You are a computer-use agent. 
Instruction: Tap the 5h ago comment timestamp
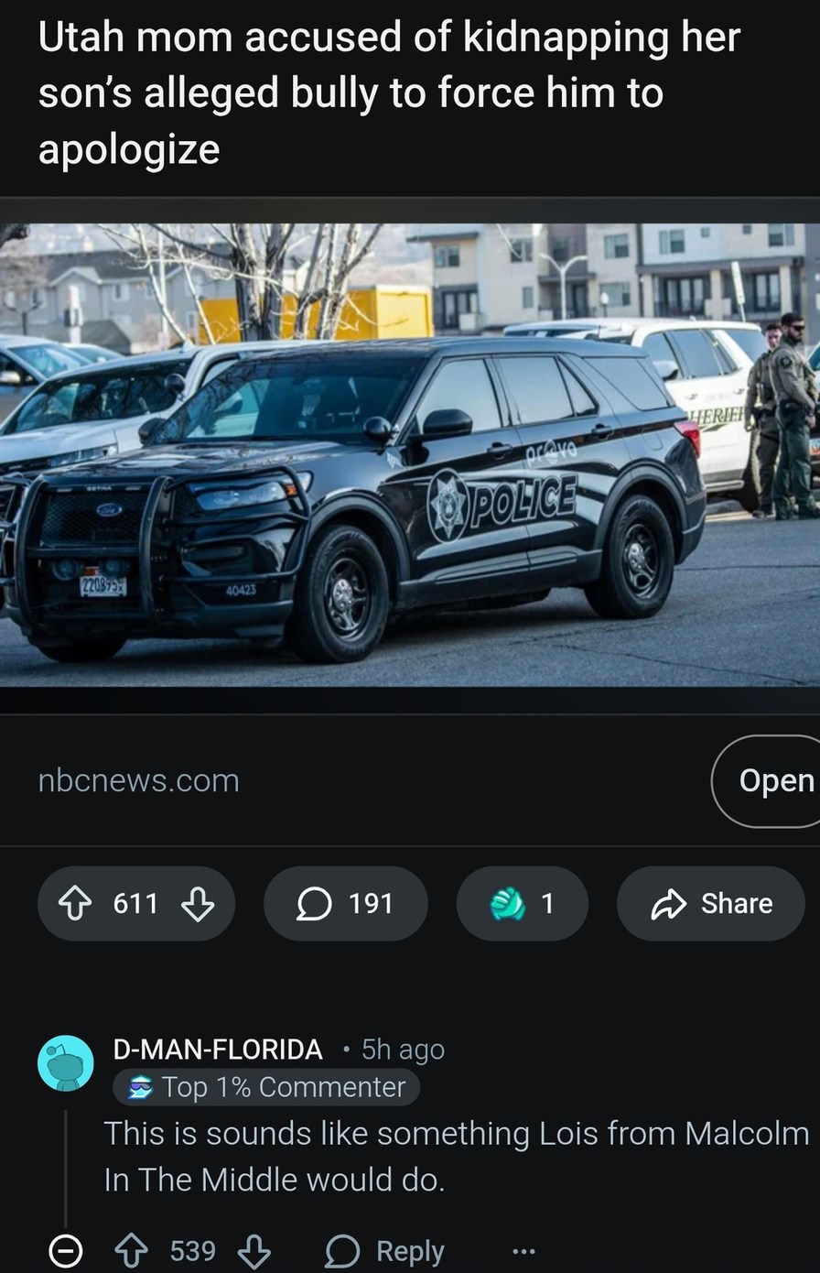tap(404, 1050)
